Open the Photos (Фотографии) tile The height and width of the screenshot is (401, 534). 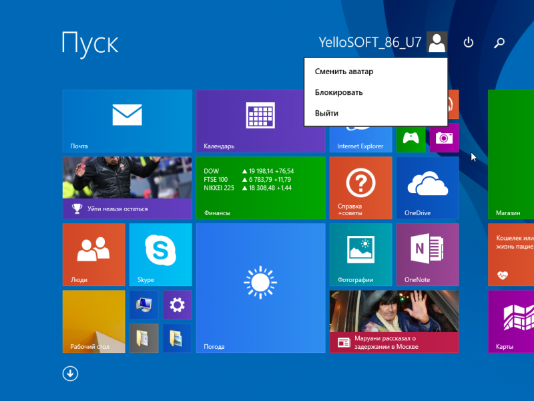pos(360,255)
